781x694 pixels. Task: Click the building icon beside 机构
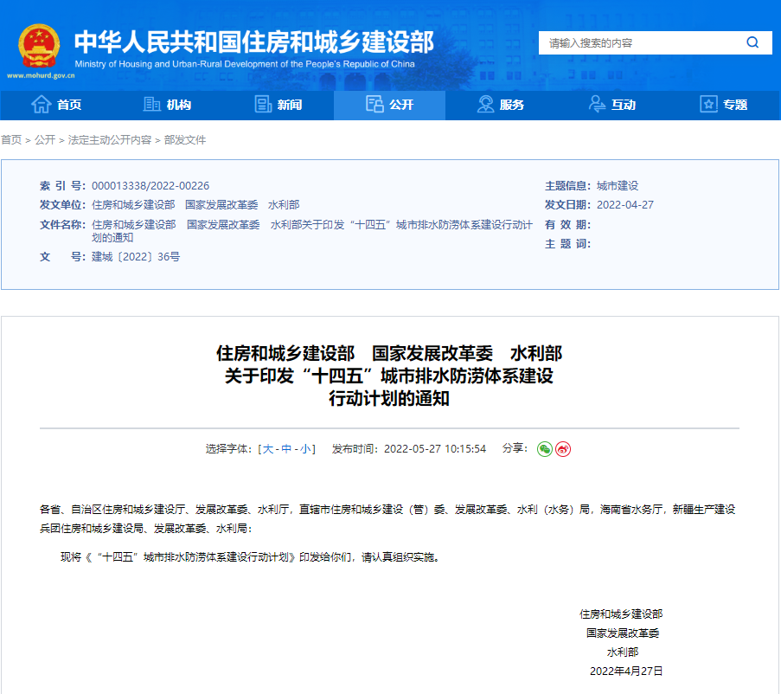pos(152,104)
